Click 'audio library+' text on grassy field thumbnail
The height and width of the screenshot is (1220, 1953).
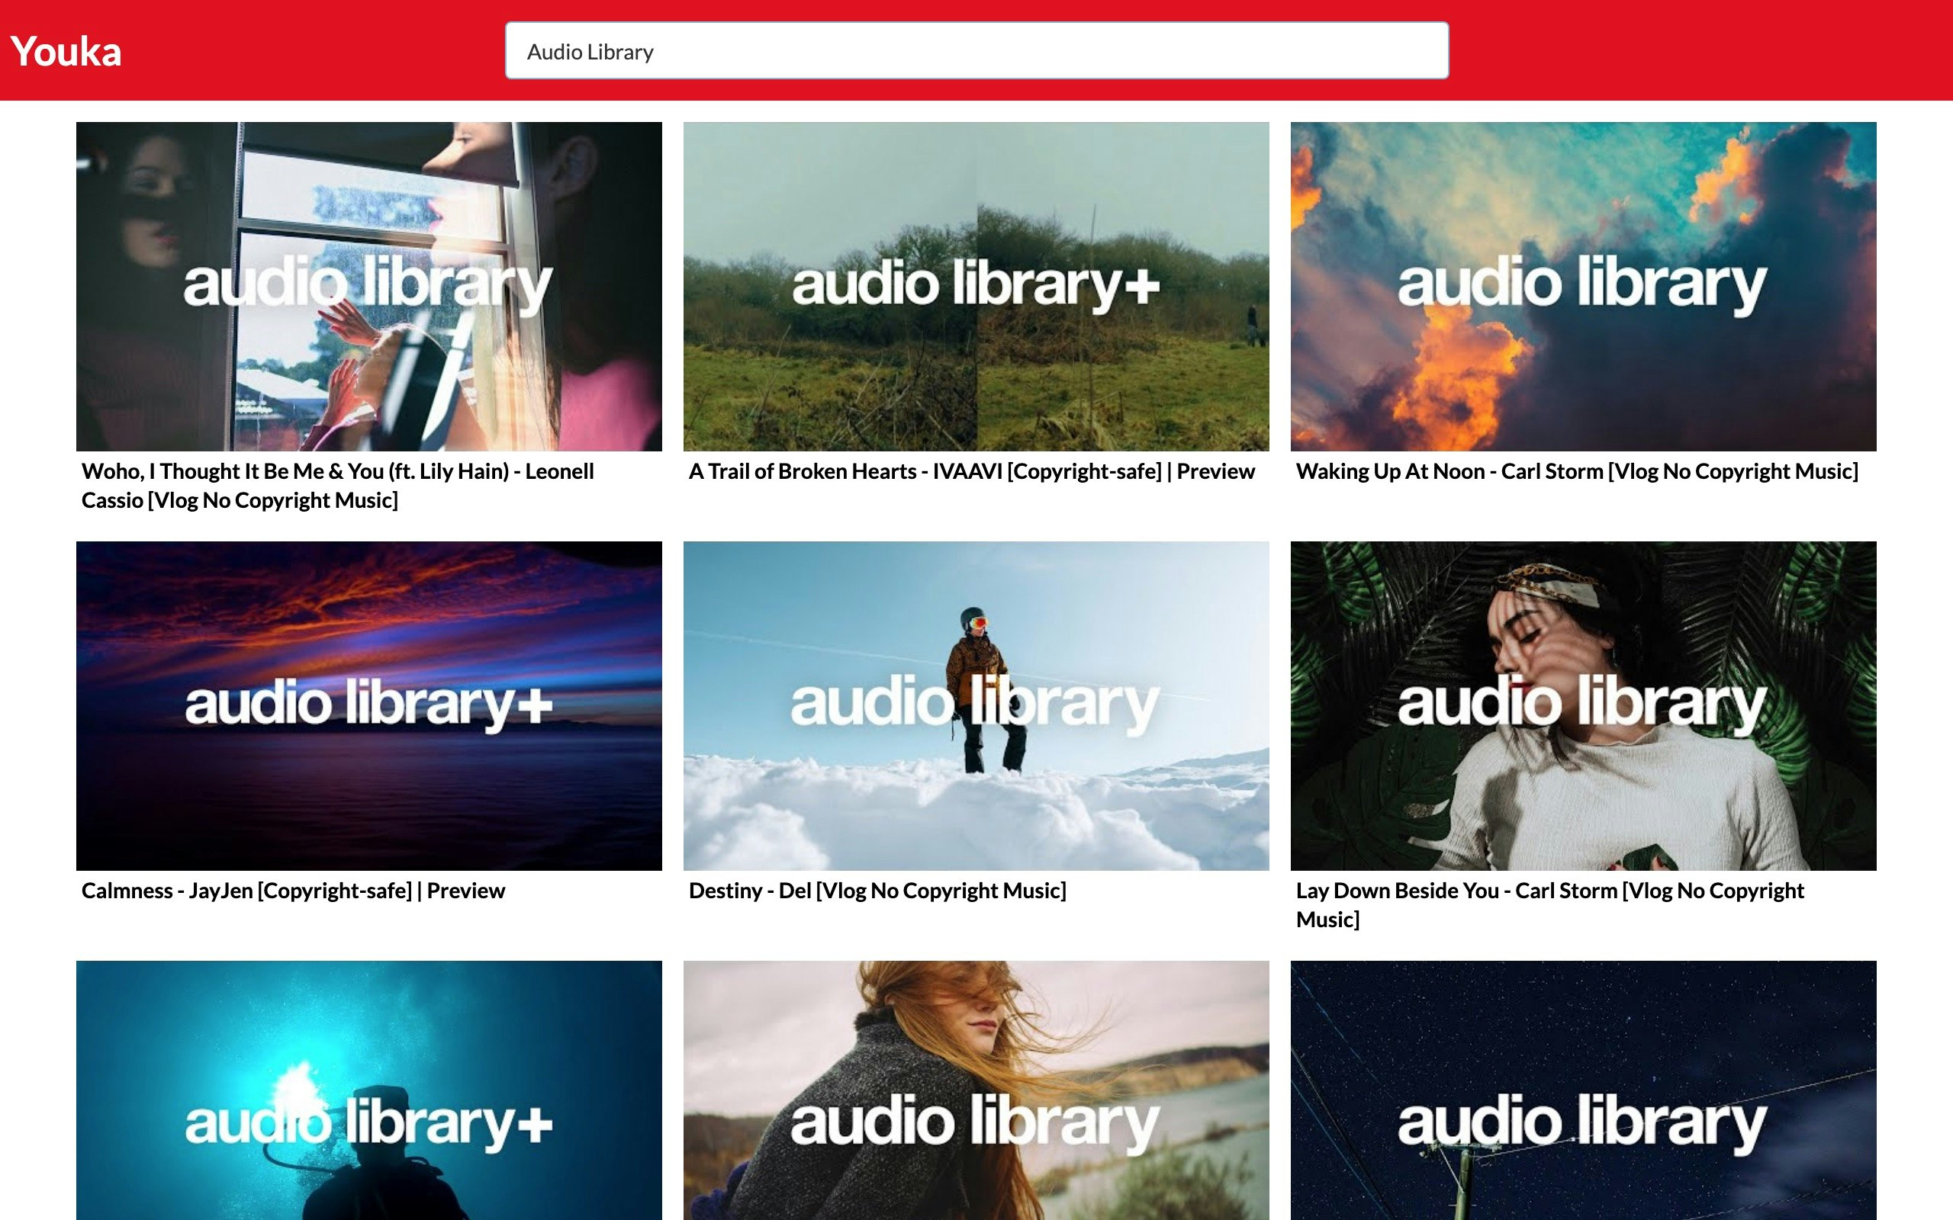976,284
